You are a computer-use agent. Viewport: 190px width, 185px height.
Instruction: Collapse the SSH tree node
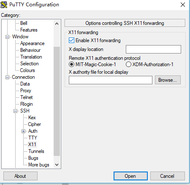16,111
